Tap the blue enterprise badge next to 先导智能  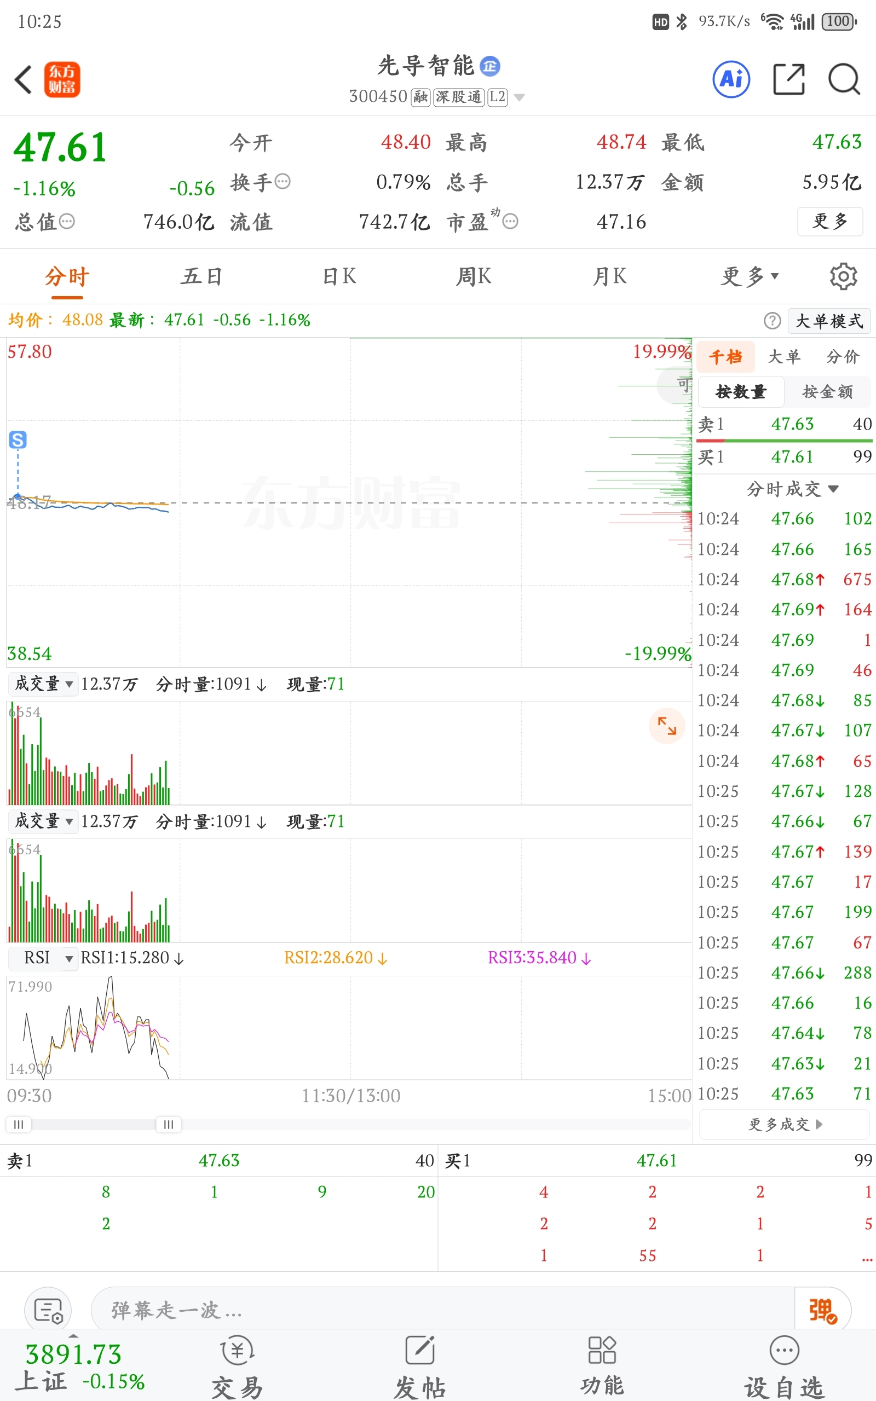(490, 66)
